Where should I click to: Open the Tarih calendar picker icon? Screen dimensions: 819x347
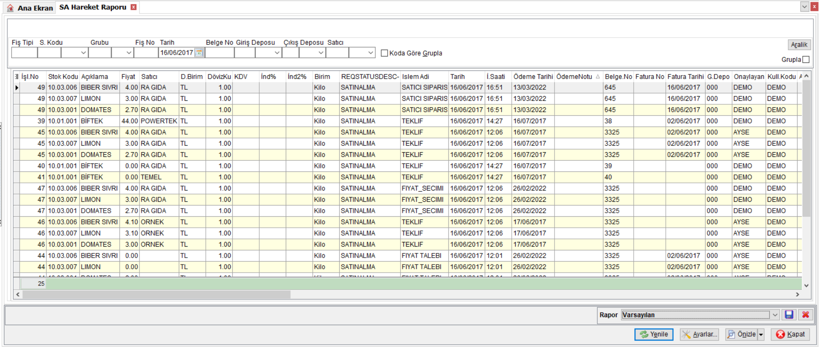tap(199, 53)
